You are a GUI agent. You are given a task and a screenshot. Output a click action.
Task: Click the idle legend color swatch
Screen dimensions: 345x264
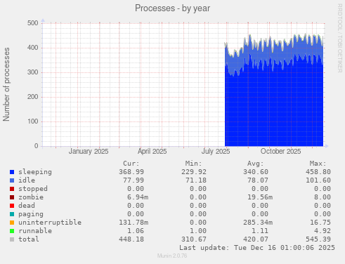12,180
